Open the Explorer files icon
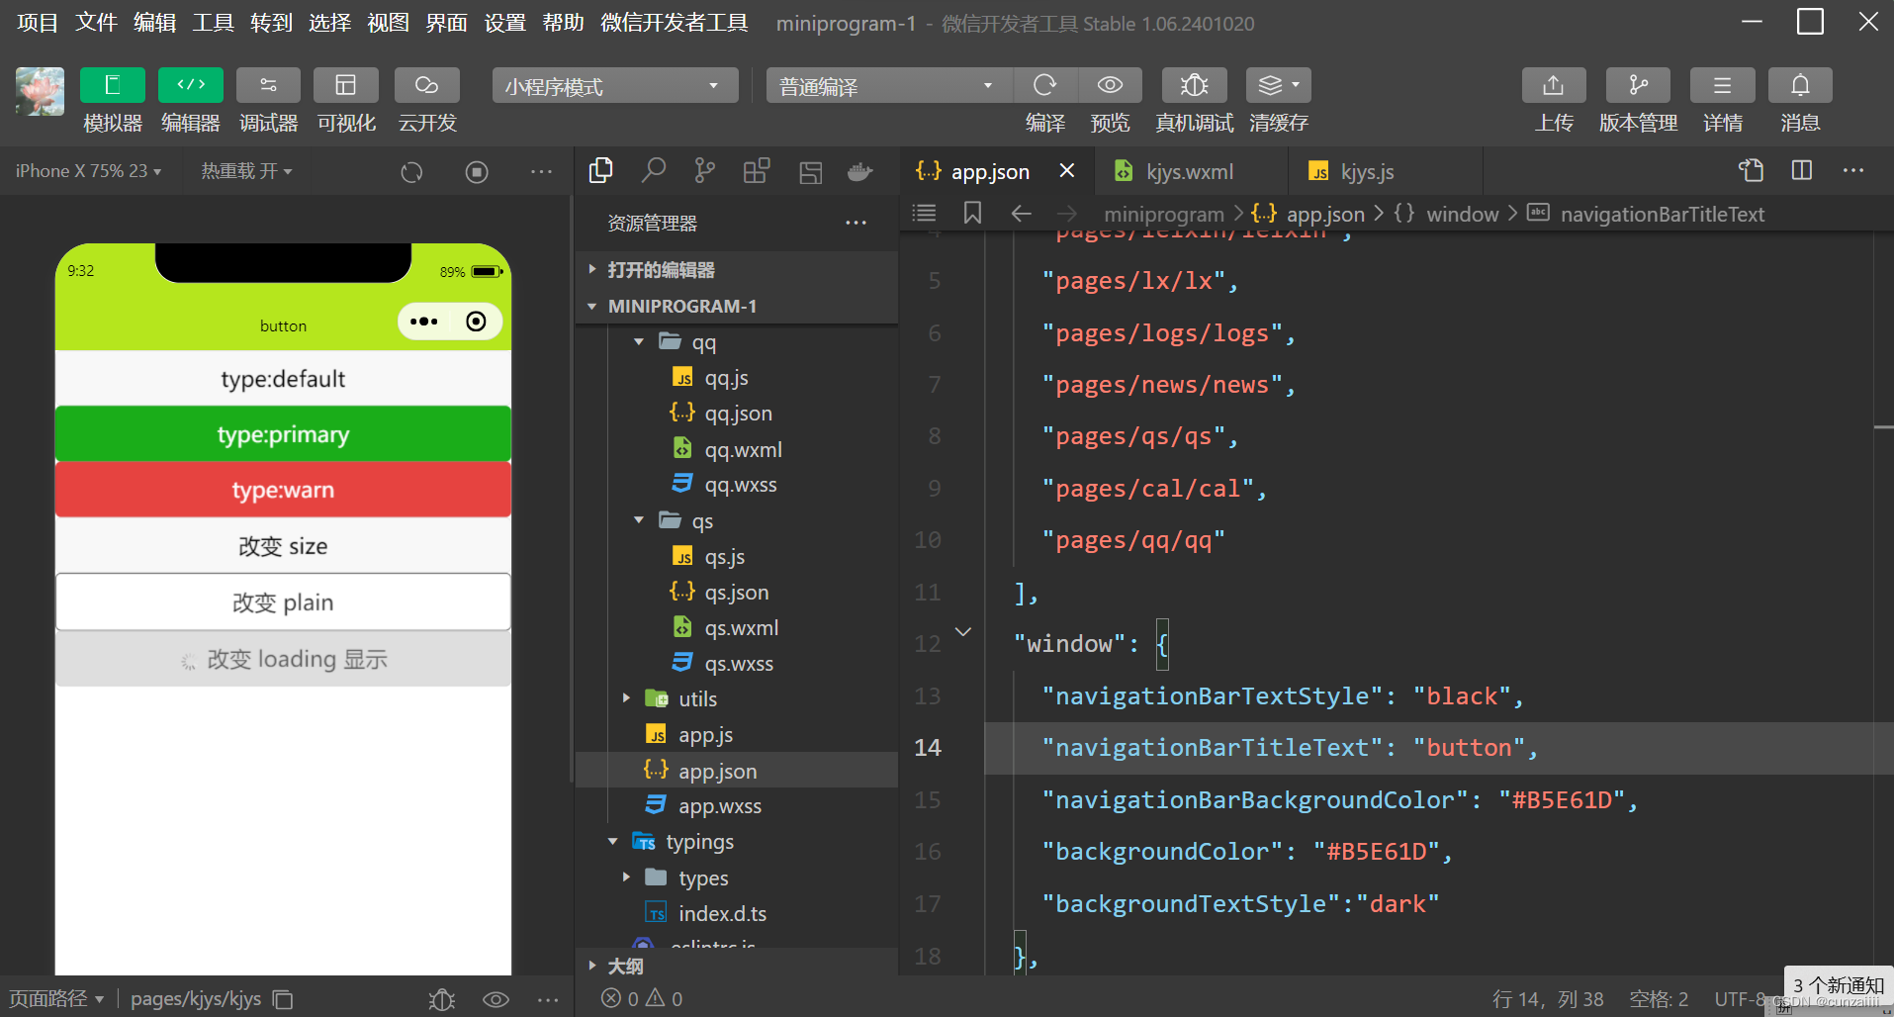 [x=600, y=171]
